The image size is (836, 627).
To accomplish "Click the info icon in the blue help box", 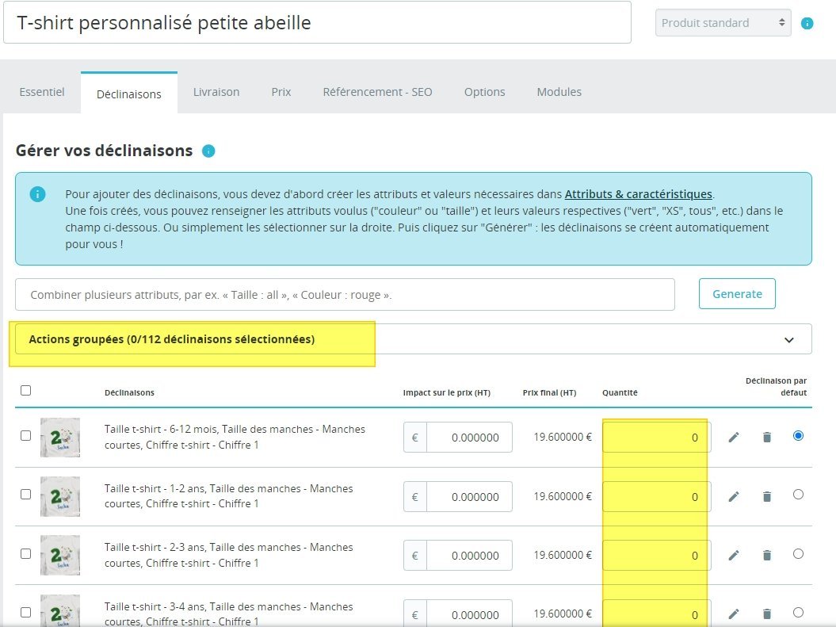I will 37,194.
